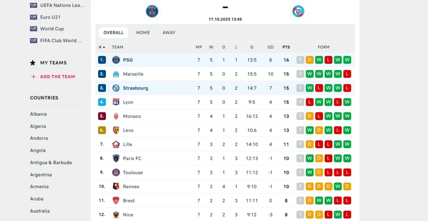Click Marseille team logo in table
The height and width of the screenshot is (221, 428).
tap(116, 74)
